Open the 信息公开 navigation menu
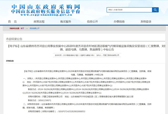 (92, 22)
